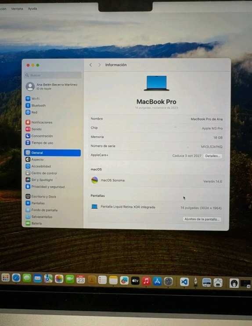The width and height of the screenshot is (252, 326).
Task: Click the macOS Sonoma row
Action: pyautogui.click(x=157, y=181)
